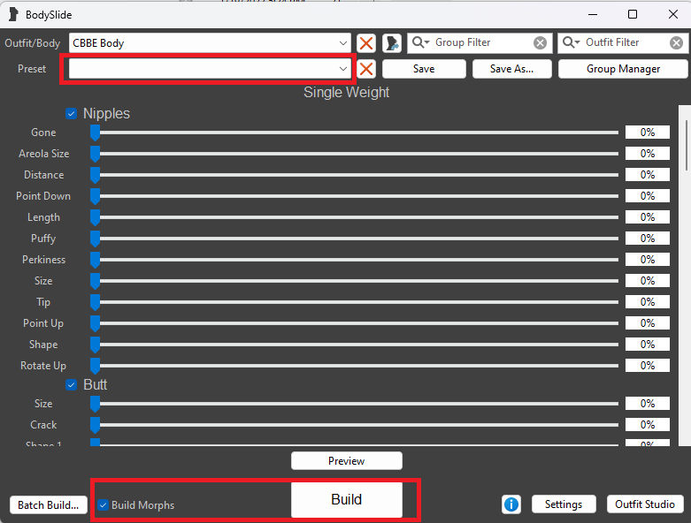Click the Perkiness slider

point(354,260)
